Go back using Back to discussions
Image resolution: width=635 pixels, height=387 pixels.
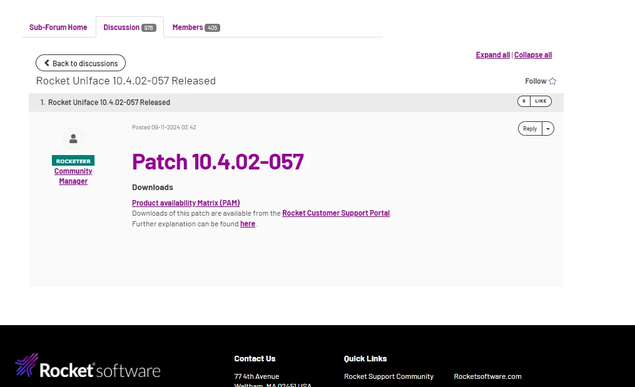tap(81, 63)
